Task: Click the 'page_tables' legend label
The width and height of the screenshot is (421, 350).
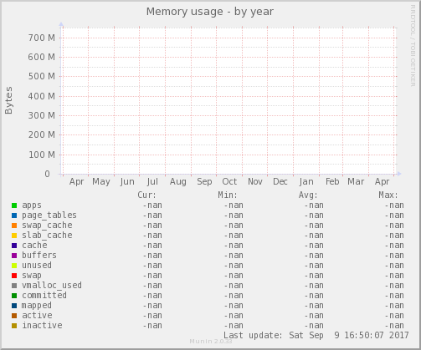Action: coord(49,216)
